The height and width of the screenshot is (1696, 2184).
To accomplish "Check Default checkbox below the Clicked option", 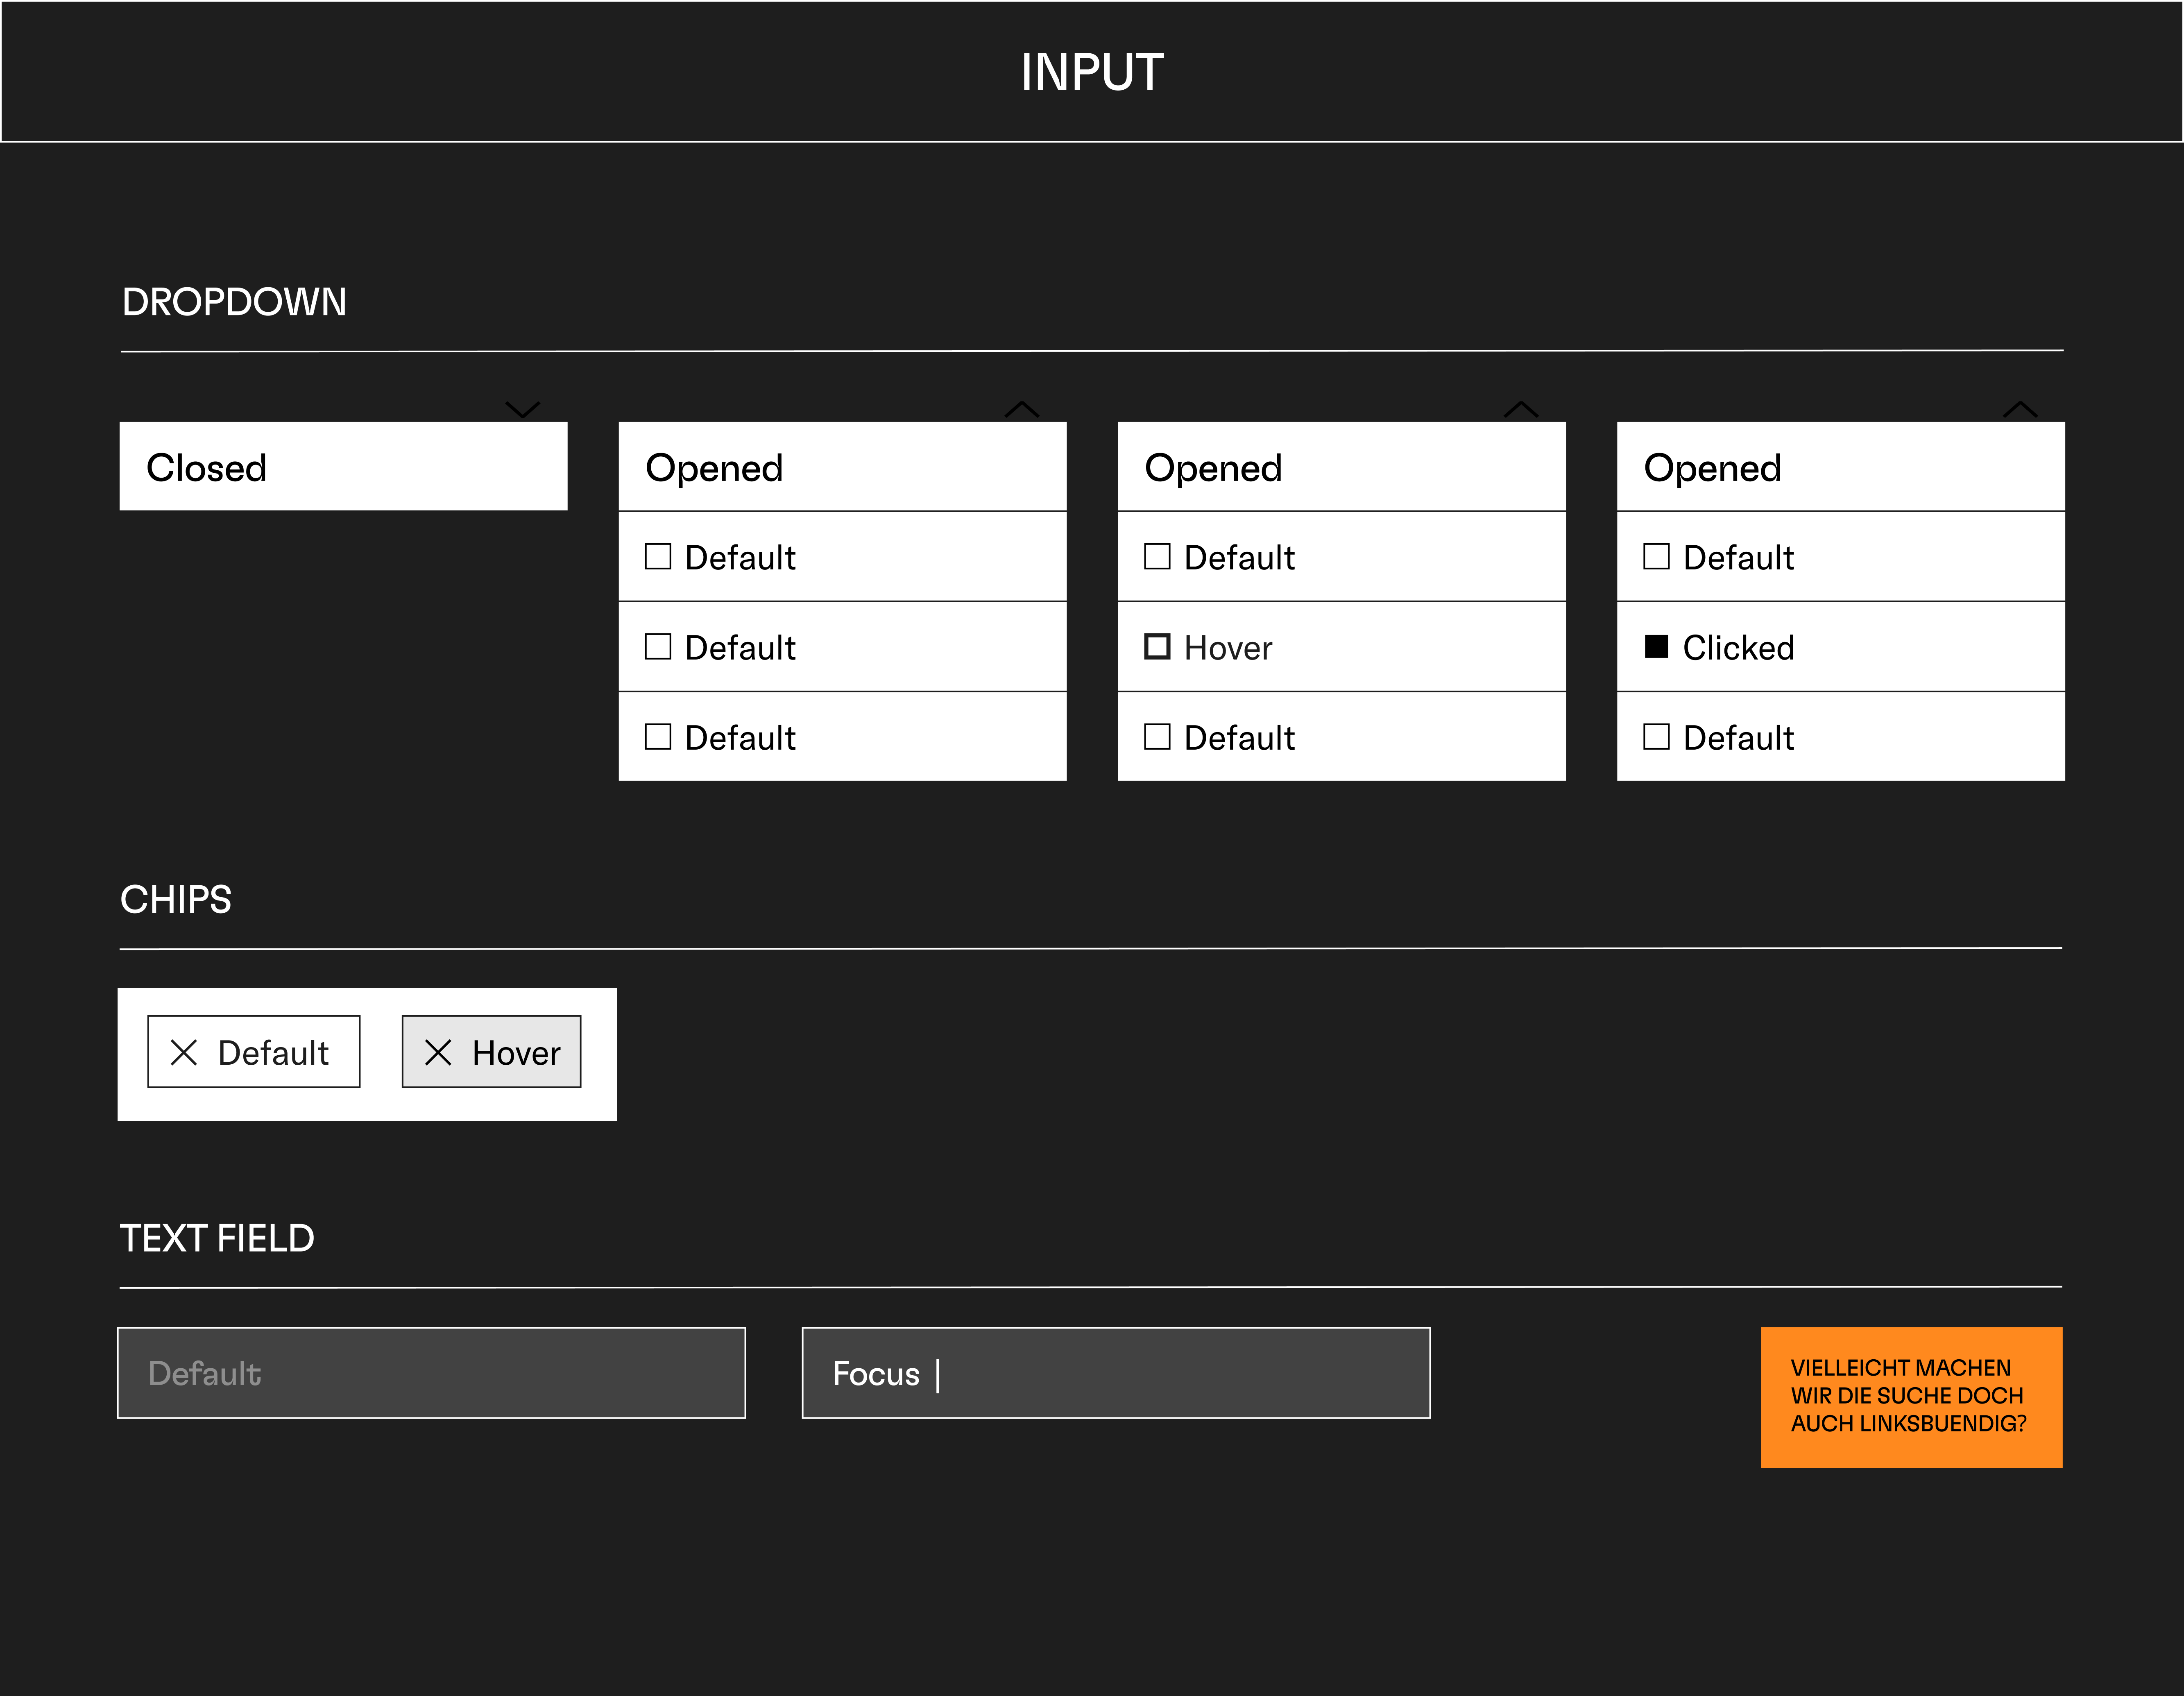I will point(1656,736).
